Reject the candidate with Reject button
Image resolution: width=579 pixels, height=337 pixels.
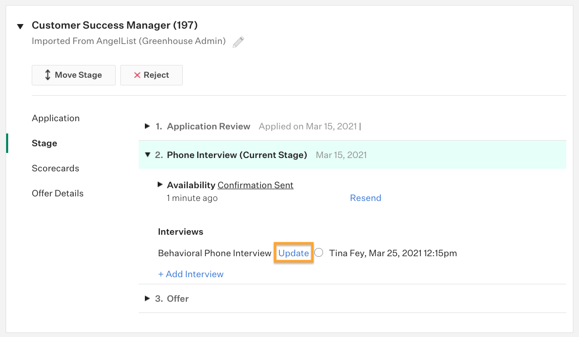152,75
